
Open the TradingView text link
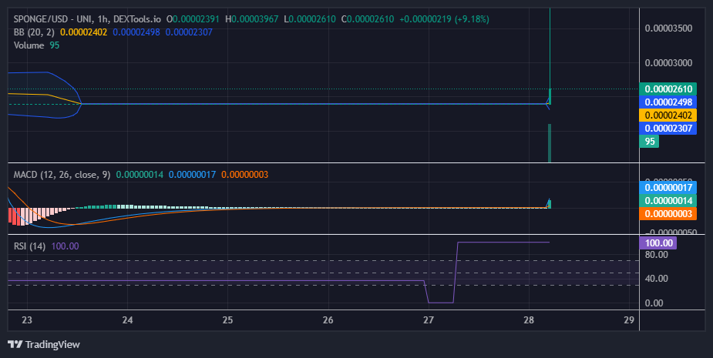[x=52, y=344]
